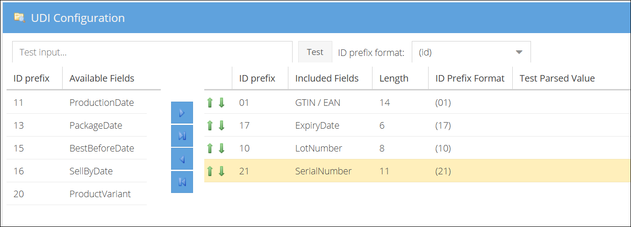
Task: Select the ProductionDate available field
Action: tap(101, 103)
